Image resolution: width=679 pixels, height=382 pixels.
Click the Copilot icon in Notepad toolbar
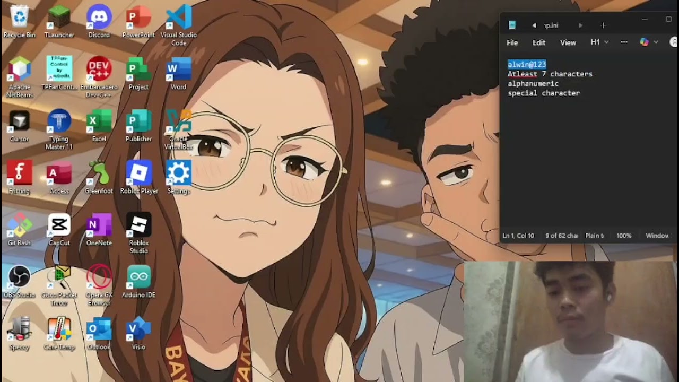pos(644,42)
